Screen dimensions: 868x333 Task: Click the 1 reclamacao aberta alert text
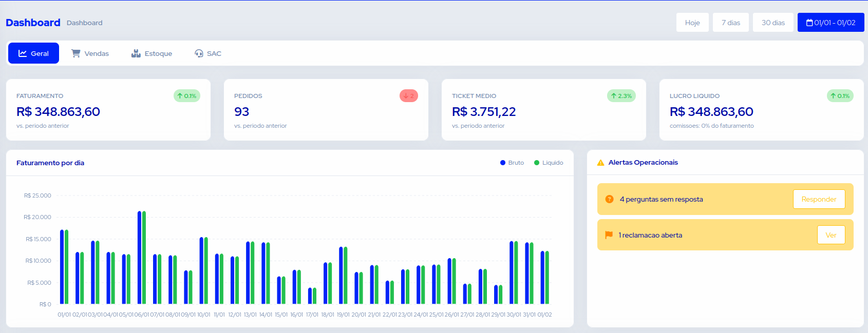[x=651, y=235]
